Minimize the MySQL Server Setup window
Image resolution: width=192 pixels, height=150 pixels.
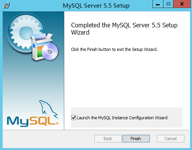(158, 4)
